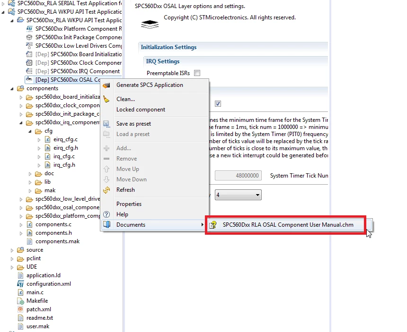Click the OSAL Component tree icon
The height and width of the screenshot is (332, 407).
point(29,79)
